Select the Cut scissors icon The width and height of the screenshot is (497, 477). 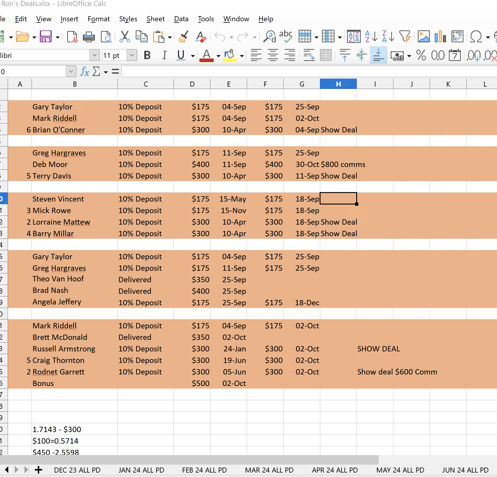coord(125,37)
